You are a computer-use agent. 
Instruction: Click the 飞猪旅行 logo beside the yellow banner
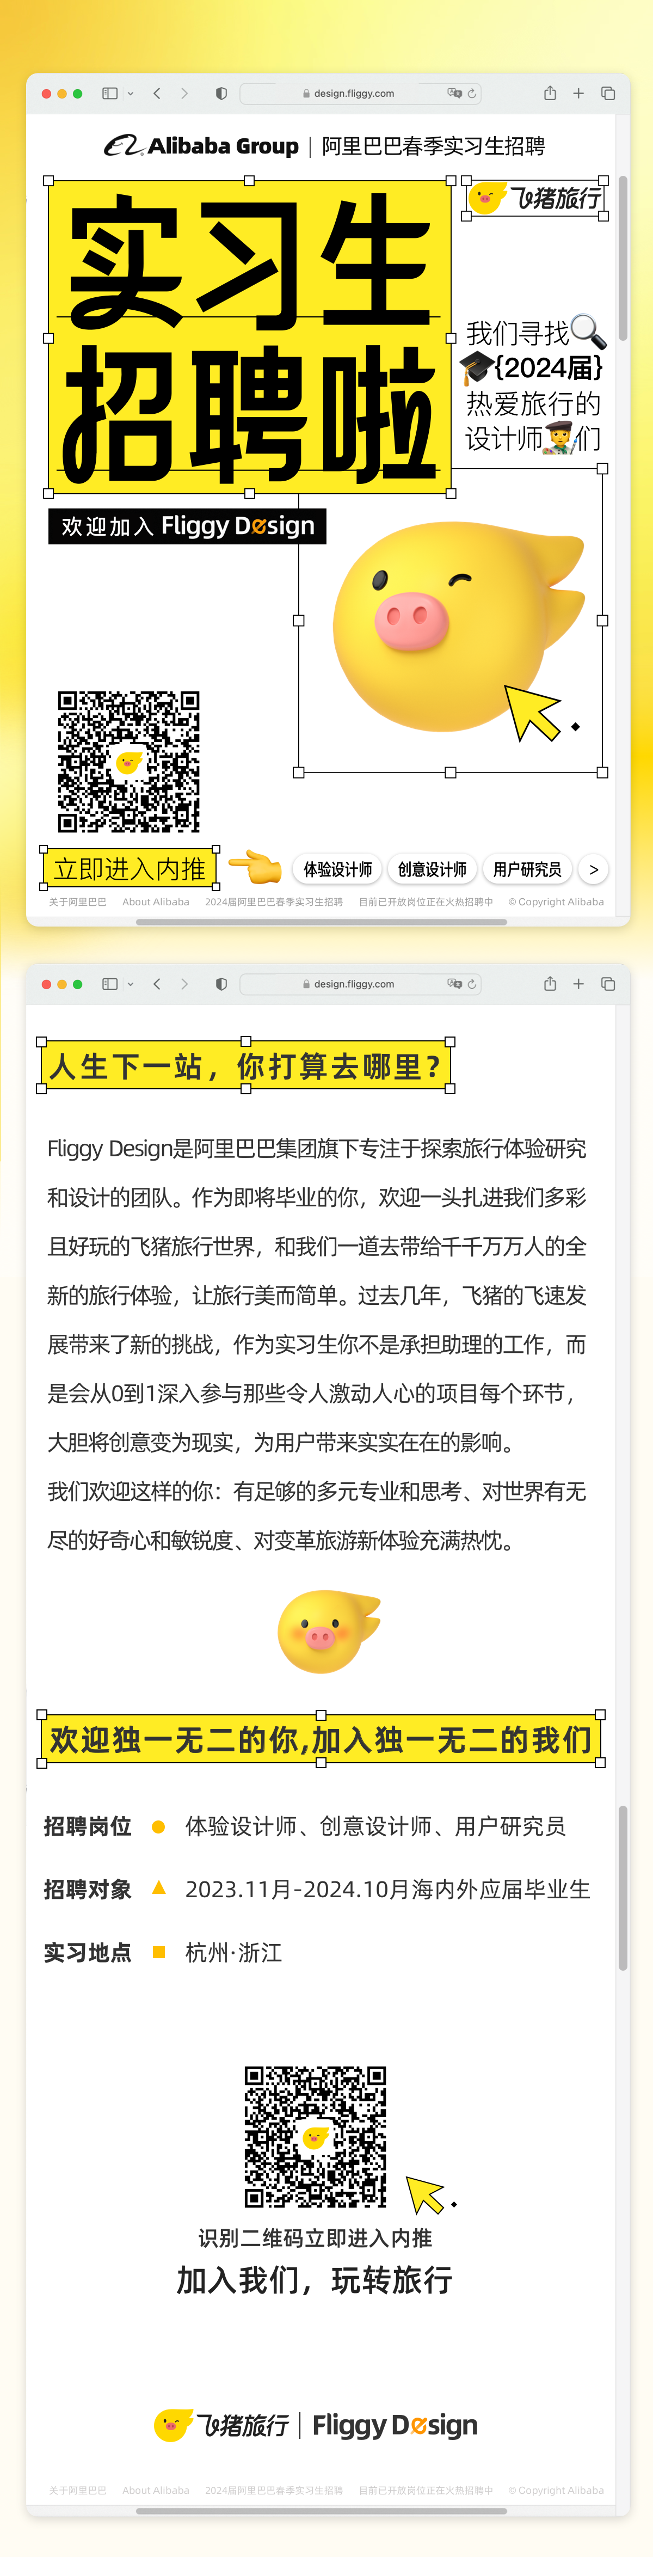point(535,199)
